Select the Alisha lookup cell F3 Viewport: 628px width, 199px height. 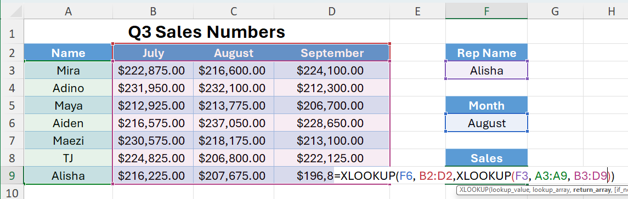tap(486, 70)
